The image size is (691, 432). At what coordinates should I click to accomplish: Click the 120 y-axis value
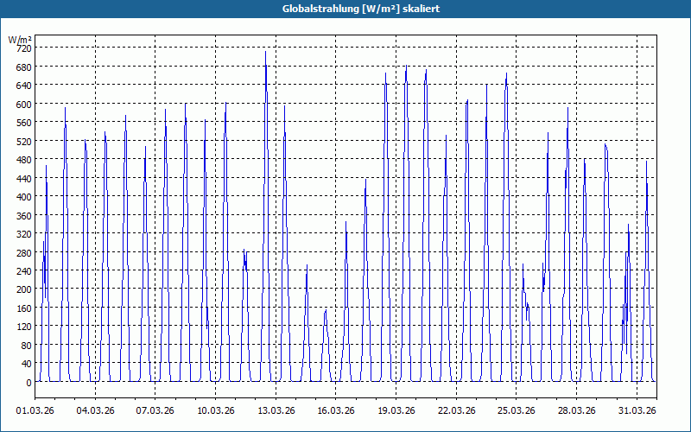coord(23,327)
